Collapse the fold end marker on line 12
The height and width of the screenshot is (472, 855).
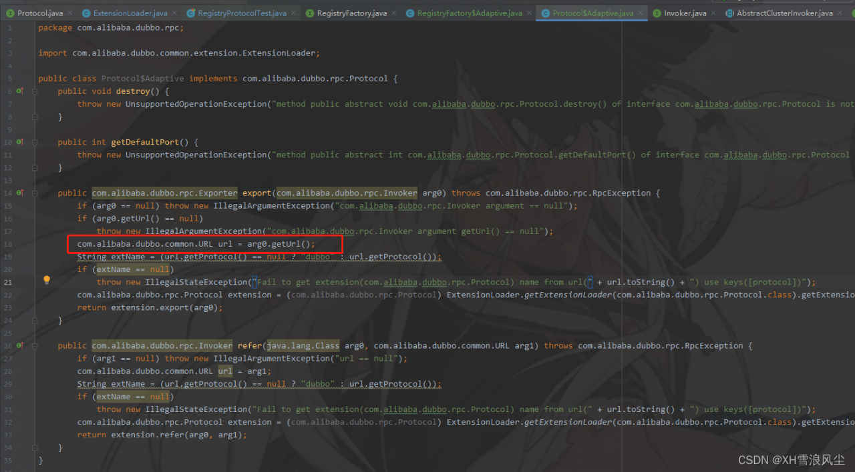click(x=35, y=167)
